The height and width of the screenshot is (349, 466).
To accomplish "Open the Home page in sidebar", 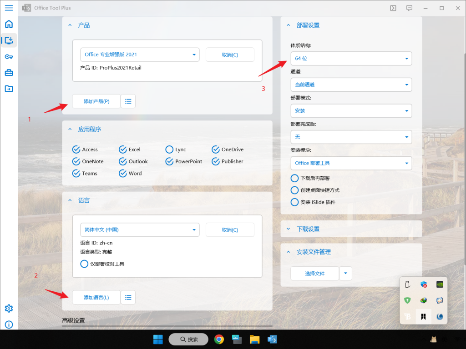I will (x=9, y=24).
